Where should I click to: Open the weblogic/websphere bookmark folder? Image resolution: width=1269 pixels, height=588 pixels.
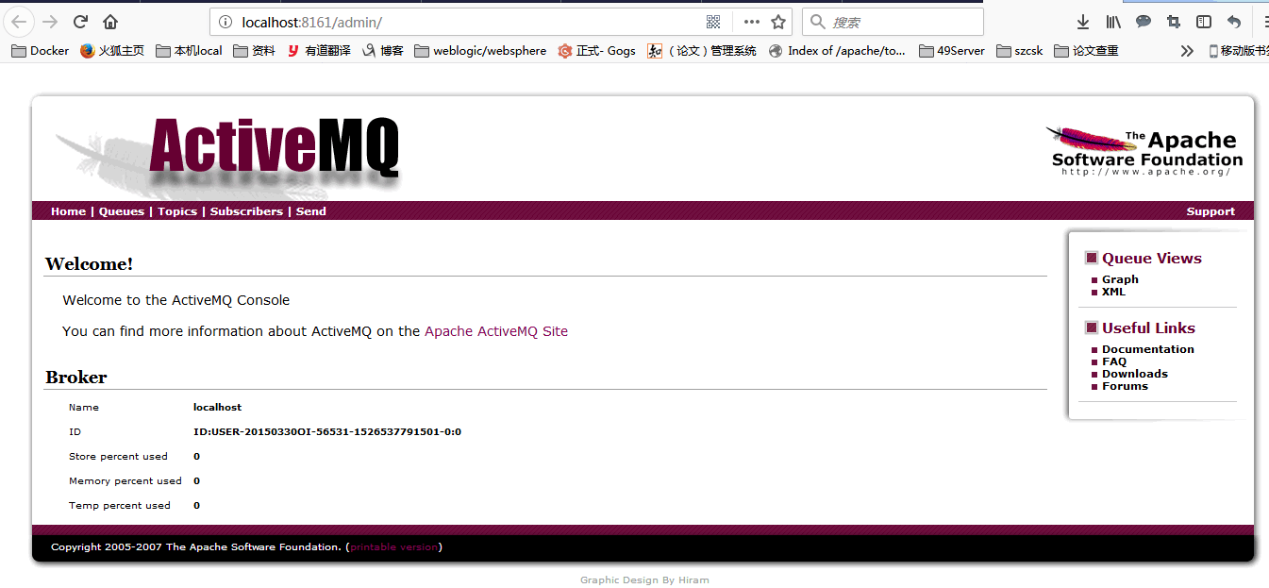pos(480,51)
